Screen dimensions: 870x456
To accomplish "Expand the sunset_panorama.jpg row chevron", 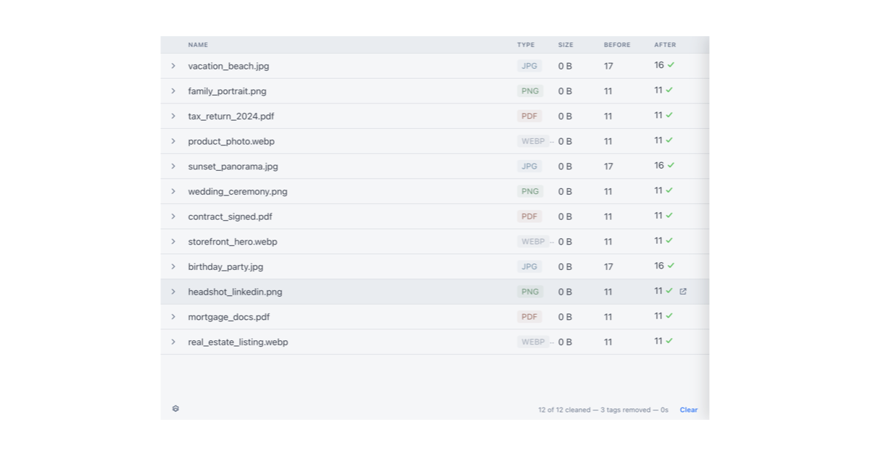I will (x=173, y=166).
